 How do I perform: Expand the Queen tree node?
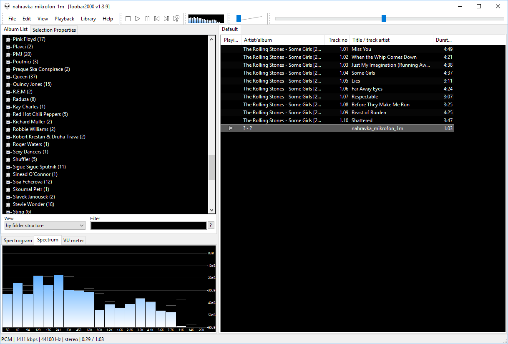click(8, 77)
